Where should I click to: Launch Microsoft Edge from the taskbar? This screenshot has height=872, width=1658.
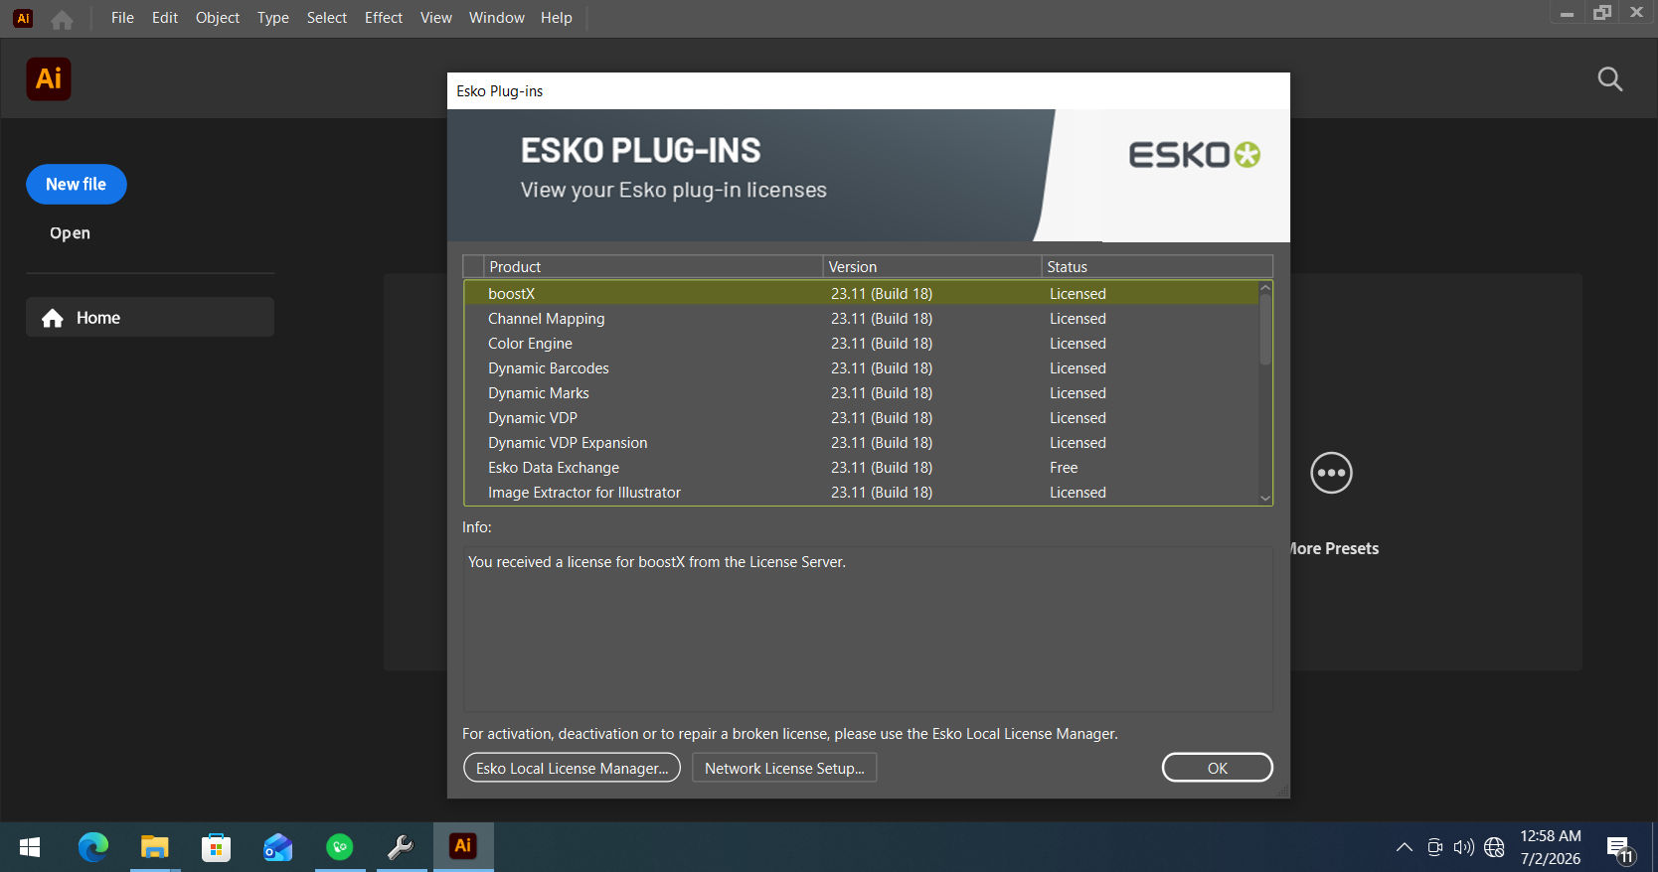pyautogui.click(x=93, y=847)
